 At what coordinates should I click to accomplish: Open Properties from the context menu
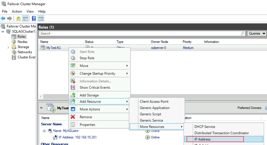click(x=87, y=125)
